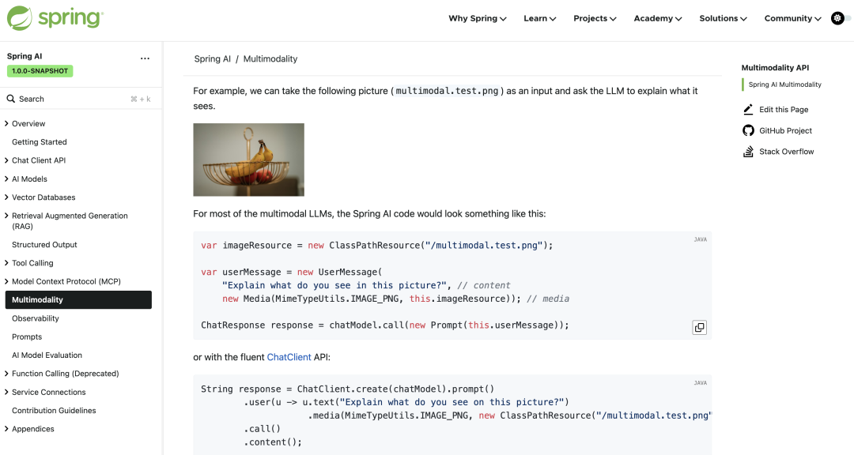Jump to Spring AI Multimodality section

[785, 85]
